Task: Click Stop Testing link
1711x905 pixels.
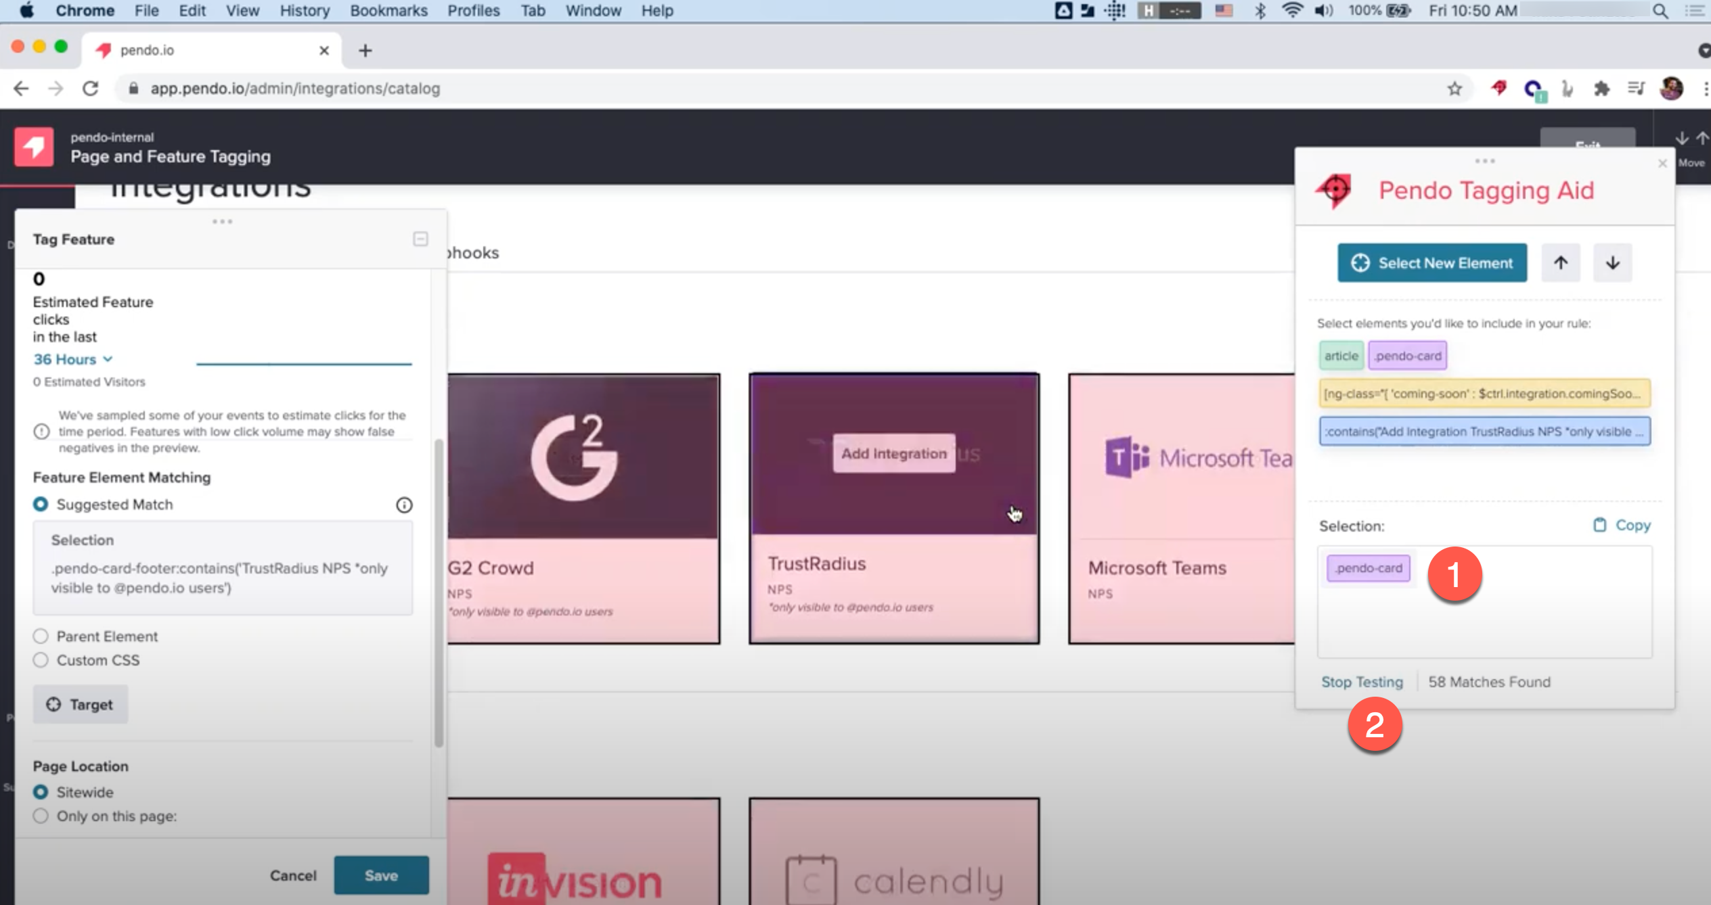Action: click(1362, 682)
